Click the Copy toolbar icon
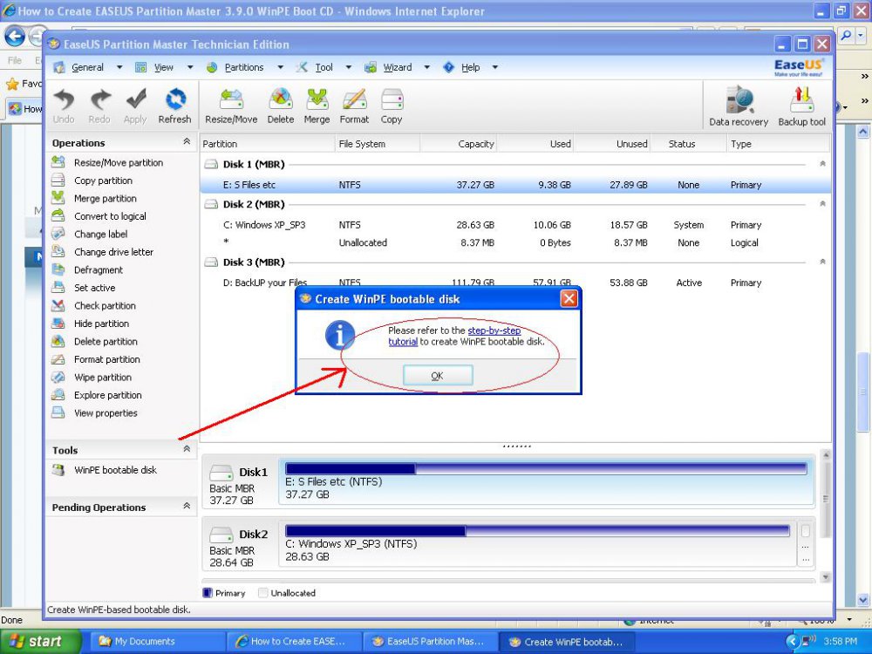Image resolution: width=872 pixels, height=654 pixels. pyautogui.click(x=392, y=106)
